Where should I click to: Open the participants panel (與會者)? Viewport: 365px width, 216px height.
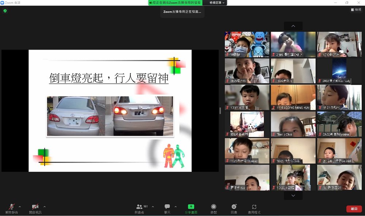(x=139, y=207)
